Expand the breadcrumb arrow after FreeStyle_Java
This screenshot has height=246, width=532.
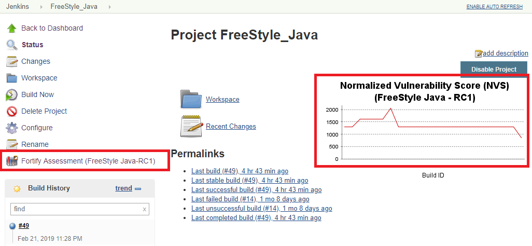(110, 7)
